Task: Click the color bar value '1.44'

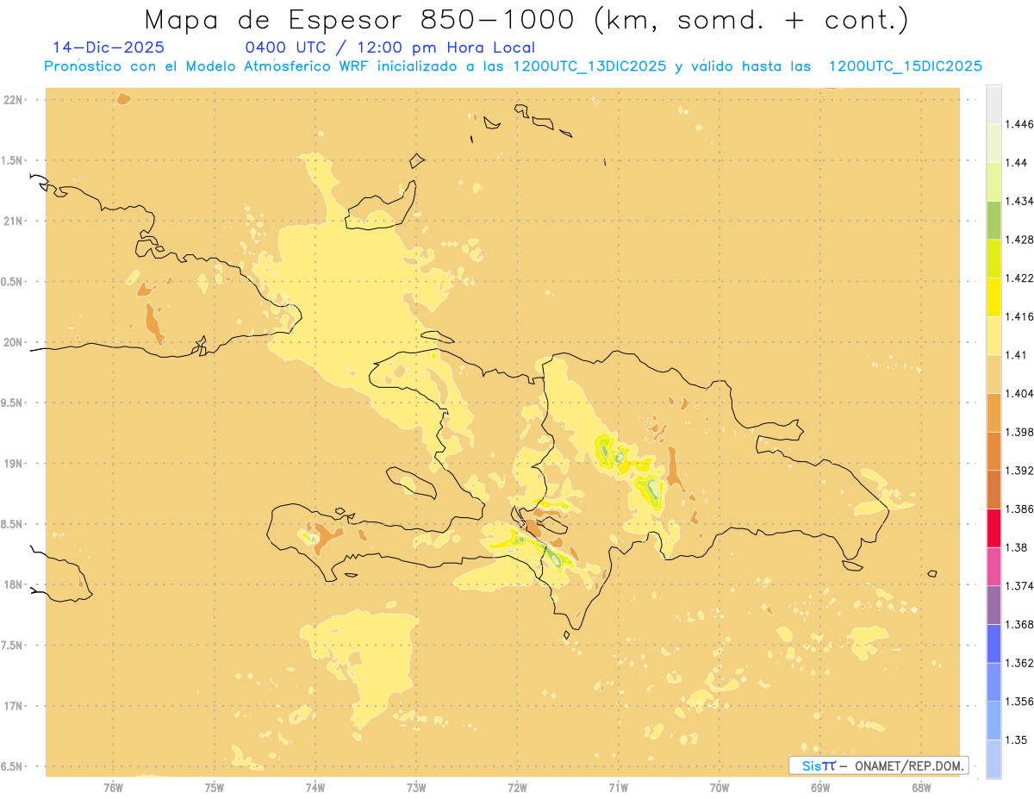Action: [1017, 162]
